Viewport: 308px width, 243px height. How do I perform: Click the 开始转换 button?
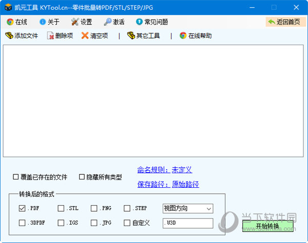tap(268, 226)
